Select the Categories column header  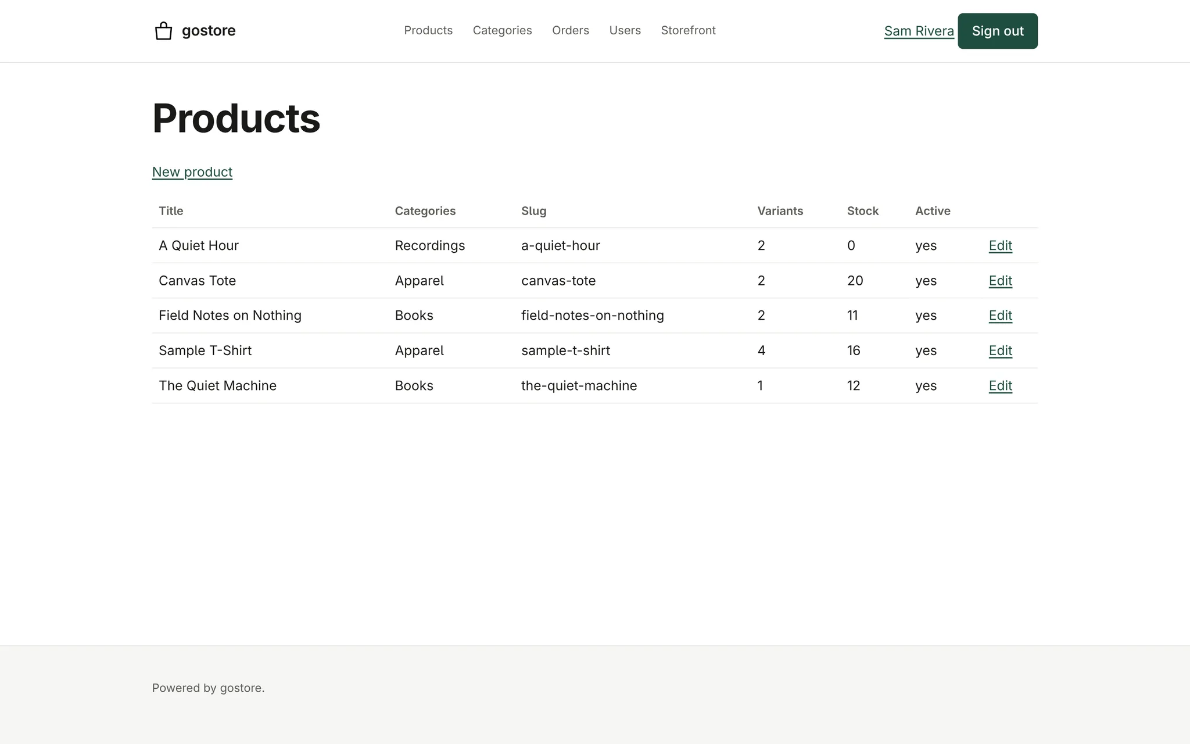[425, 211]
